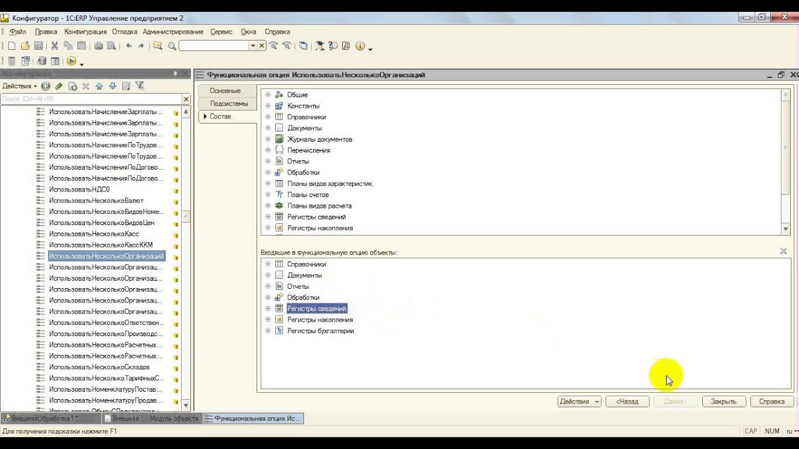Click the Paste clipboard icon
Image resolution: width=799 pixels, height=449 pixels.
tap(81, 46)
